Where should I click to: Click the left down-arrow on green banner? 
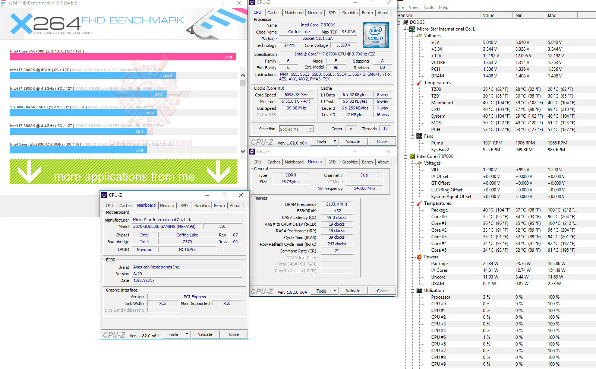point(29,172)
